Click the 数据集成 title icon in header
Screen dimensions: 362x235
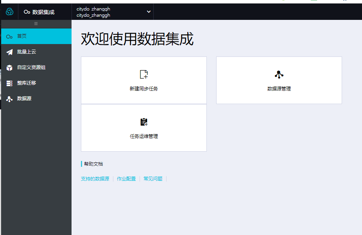(x=27, y=12)
